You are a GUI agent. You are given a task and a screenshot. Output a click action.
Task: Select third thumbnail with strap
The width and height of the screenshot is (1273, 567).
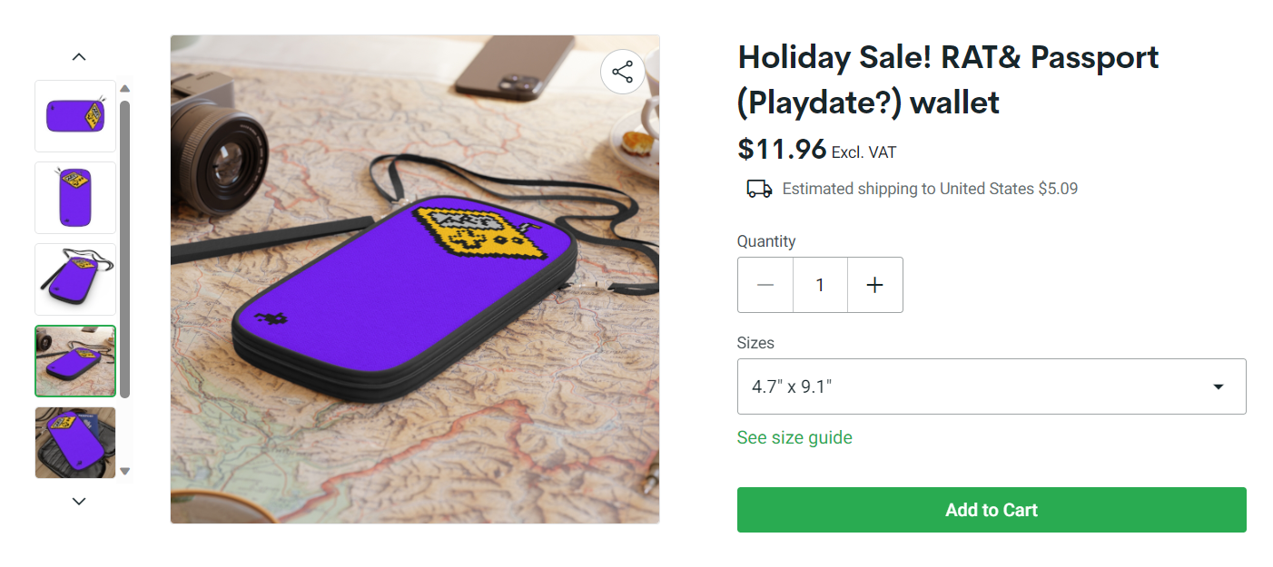(75, 279)
